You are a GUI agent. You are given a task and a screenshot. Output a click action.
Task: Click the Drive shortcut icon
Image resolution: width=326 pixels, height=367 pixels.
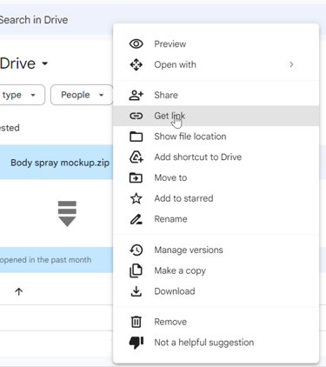(136, 157)
